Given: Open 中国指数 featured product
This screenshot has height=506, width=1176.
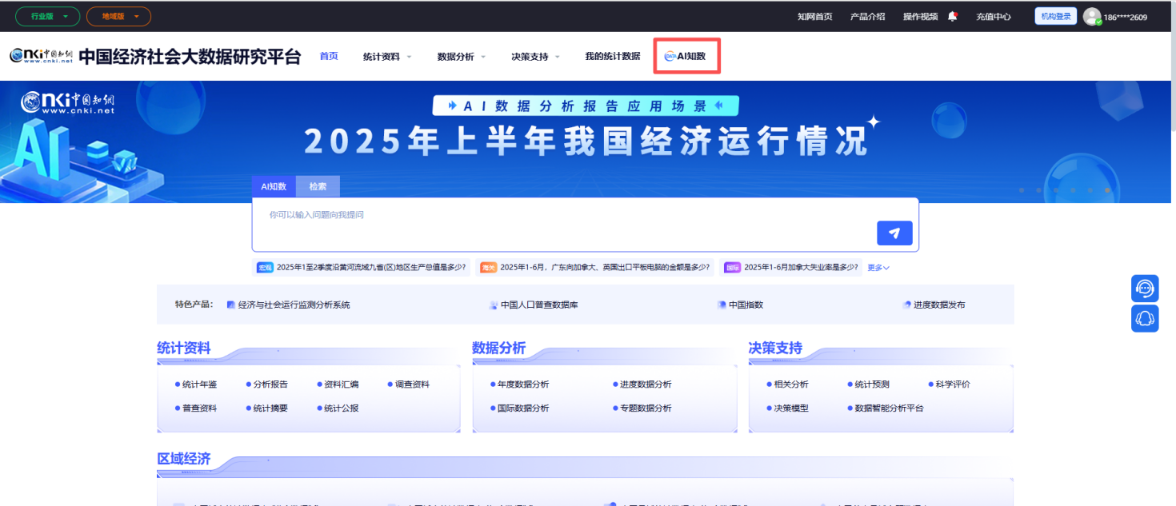Looking at the screenshot, I should pyautogui.click(x=745, y=305).
